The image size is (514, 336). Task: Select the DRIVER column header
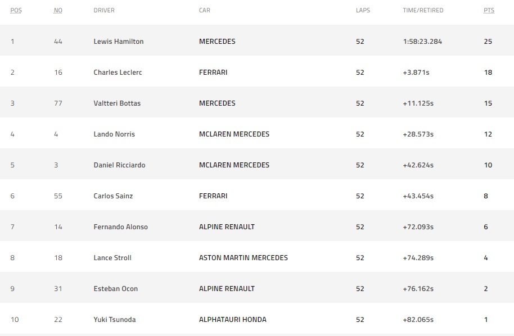click(x=104, y=10)
